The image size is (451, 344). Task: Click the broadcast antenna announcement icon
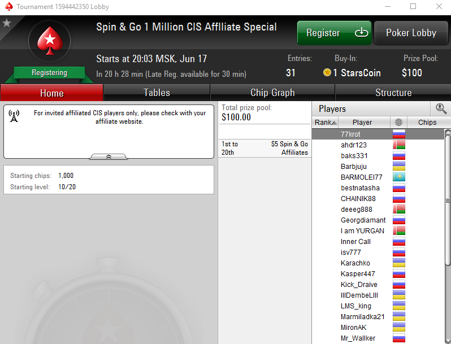14,116
